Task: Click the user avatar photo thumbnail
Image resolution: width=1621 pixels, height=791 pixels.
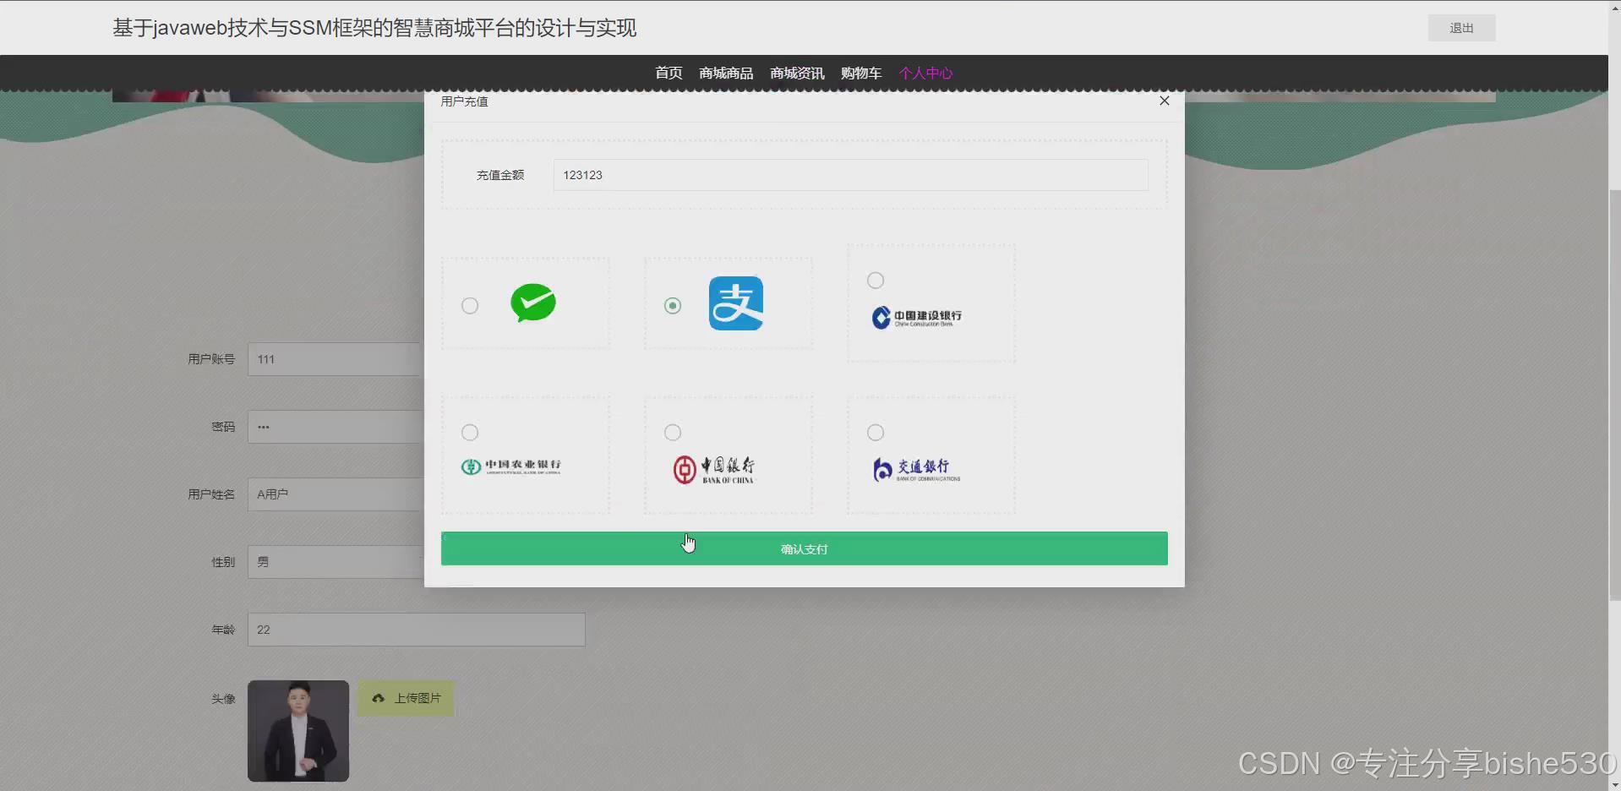Action: [x=298, y=731]
